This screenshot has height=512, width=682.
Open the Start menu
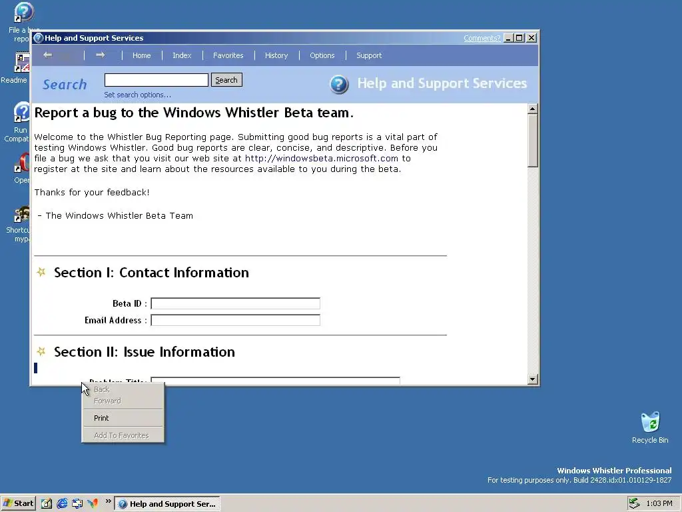[18, 503]
